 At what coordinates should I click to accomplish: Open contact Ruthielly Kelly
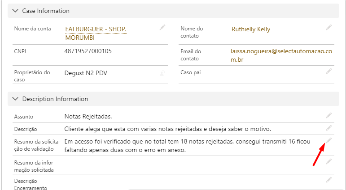click(251, 30)
